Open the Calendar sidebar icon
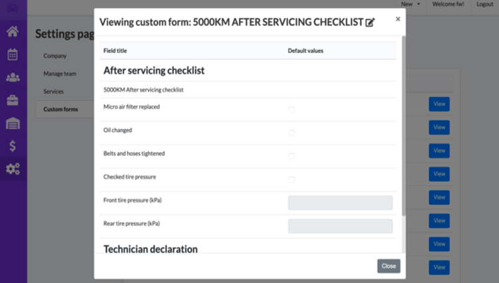The width and height of the screenshot is (499, 283). 13,54
